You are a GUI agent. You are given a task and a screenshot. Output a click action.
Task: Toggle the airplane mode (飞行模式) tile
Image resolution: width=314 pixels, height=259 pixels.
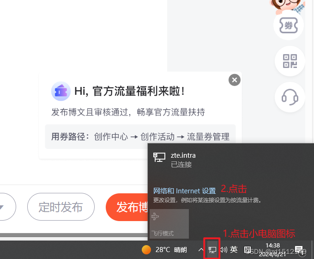[x=169, y=224]
